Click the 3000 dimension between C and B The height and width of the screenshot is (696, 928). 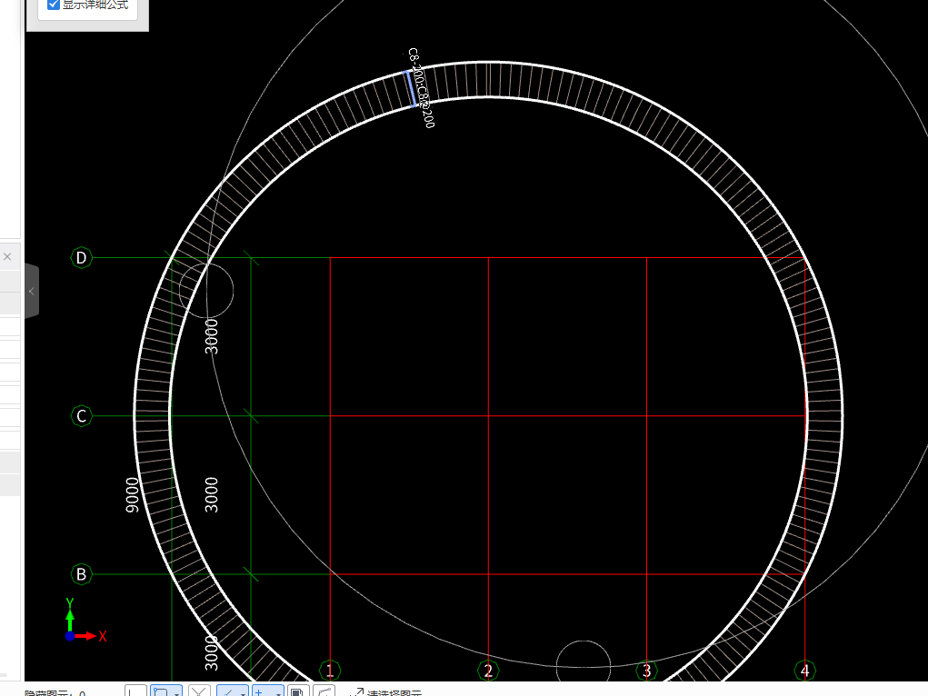tap(211, 495)
